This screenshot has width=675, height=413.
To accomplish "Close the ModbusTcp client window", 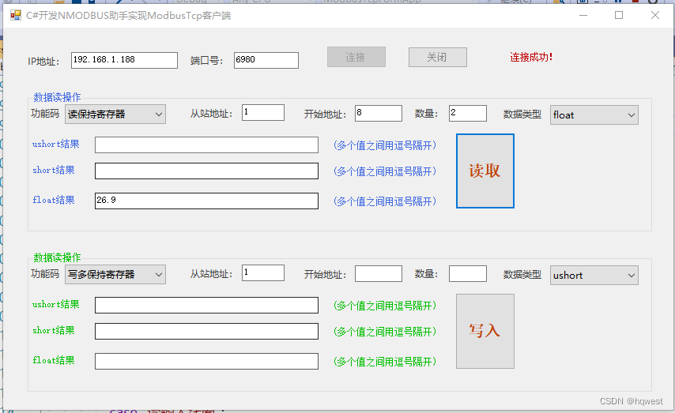I will [655, 16].
